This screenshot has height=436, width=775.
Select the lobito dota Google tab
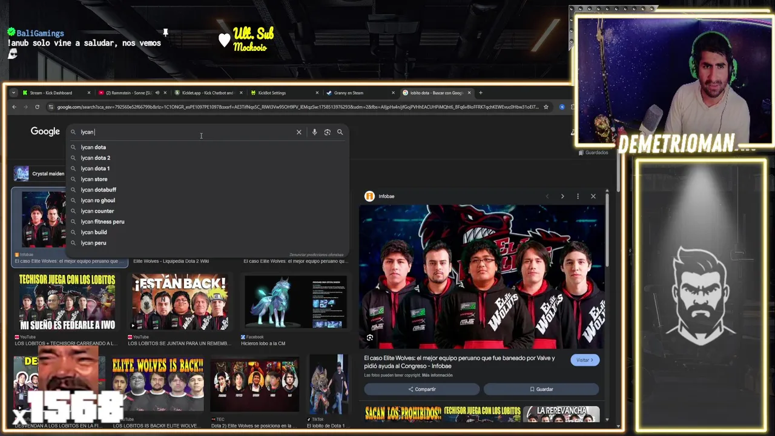[x=436, y=93]
